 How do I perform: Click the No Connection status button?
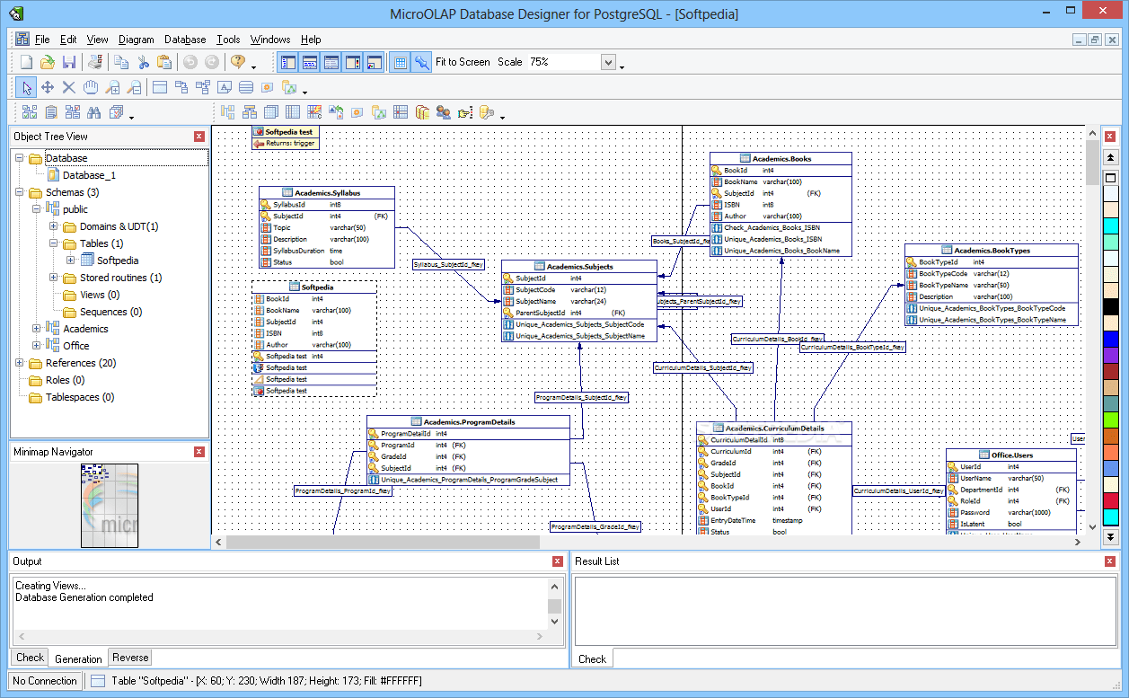click(x=44, y=681)
